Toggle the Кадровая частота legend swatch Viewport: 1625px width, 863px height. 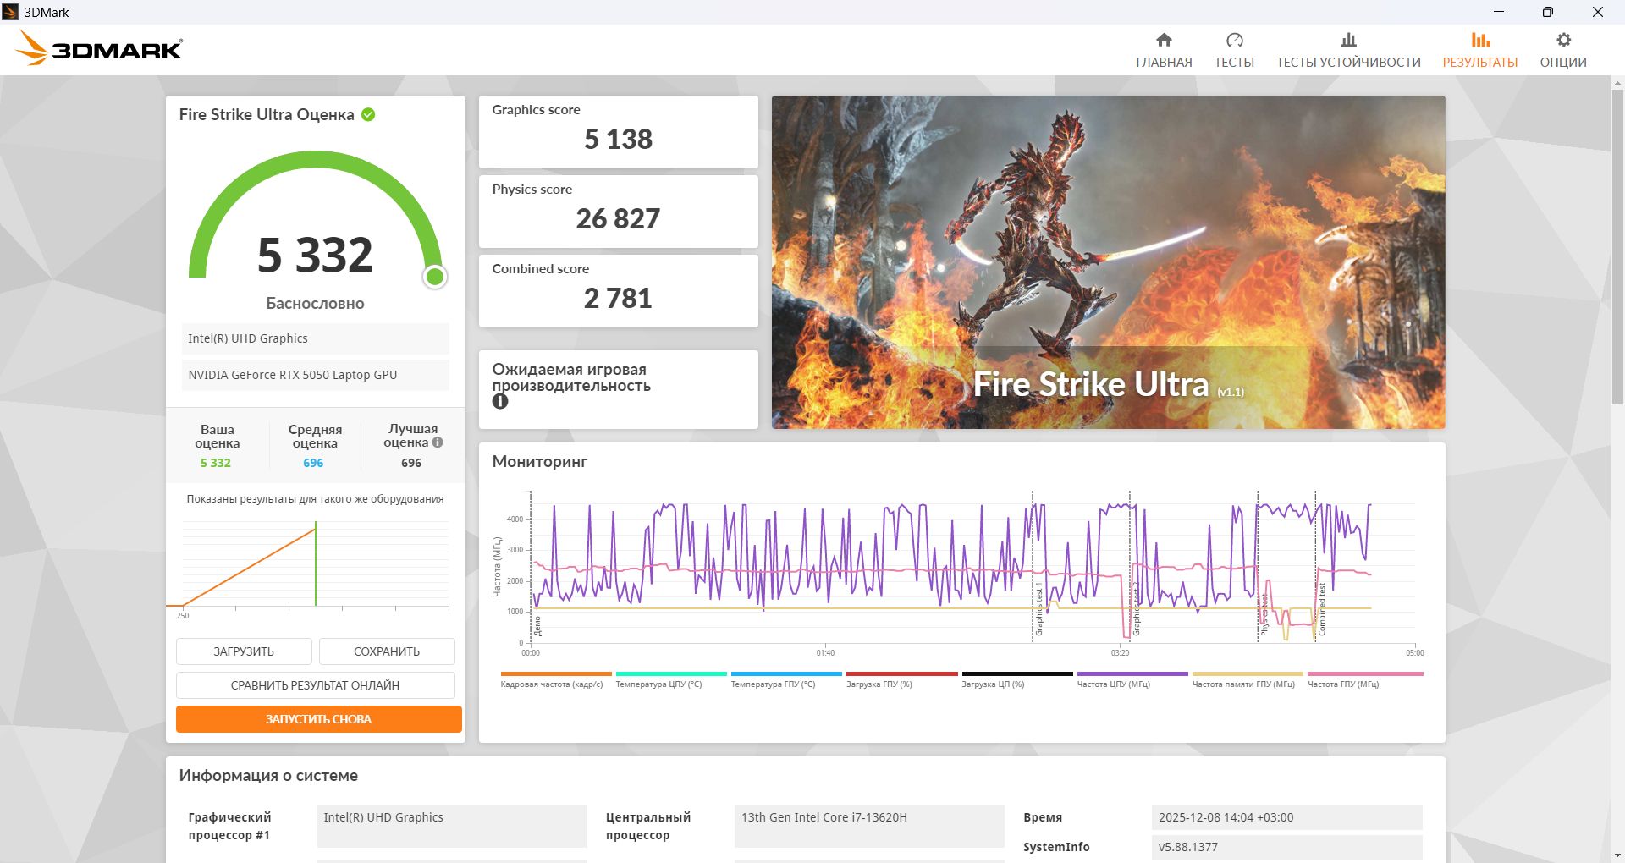[556, 674]
